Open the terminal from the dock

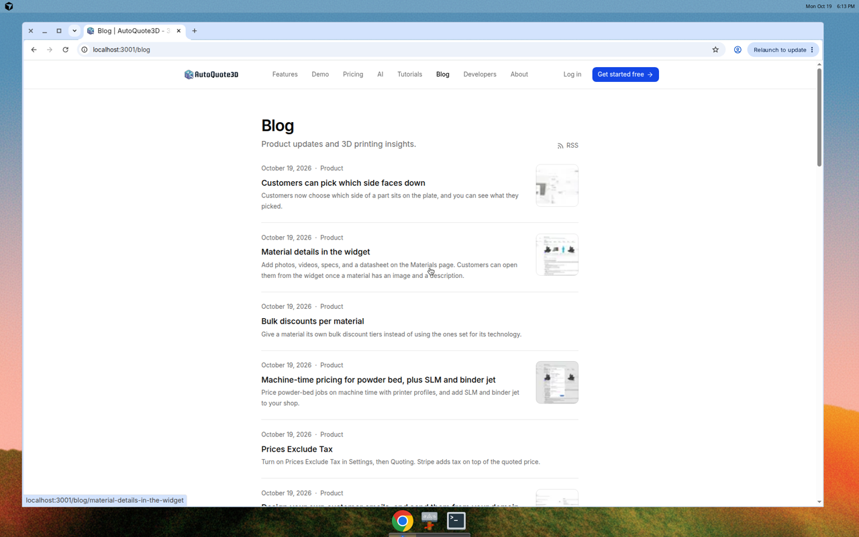click(456, 521)
